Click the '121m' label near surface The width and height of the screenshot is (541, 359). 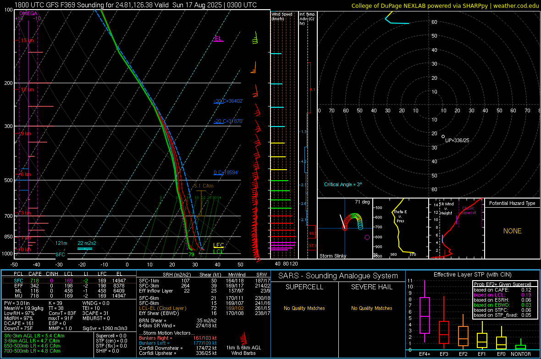pos(61,243)
